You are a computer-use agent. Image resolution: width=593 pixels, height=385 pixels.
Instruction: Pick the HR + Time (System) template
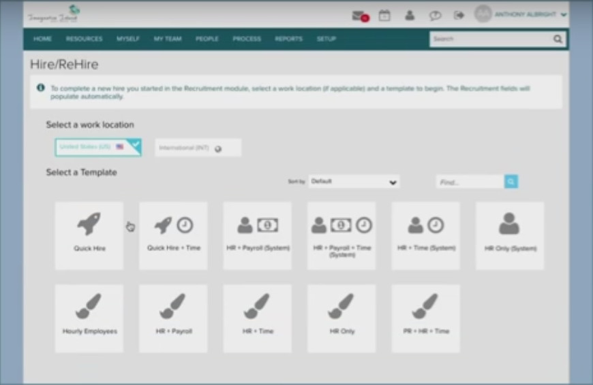click(x=426, y=235)
